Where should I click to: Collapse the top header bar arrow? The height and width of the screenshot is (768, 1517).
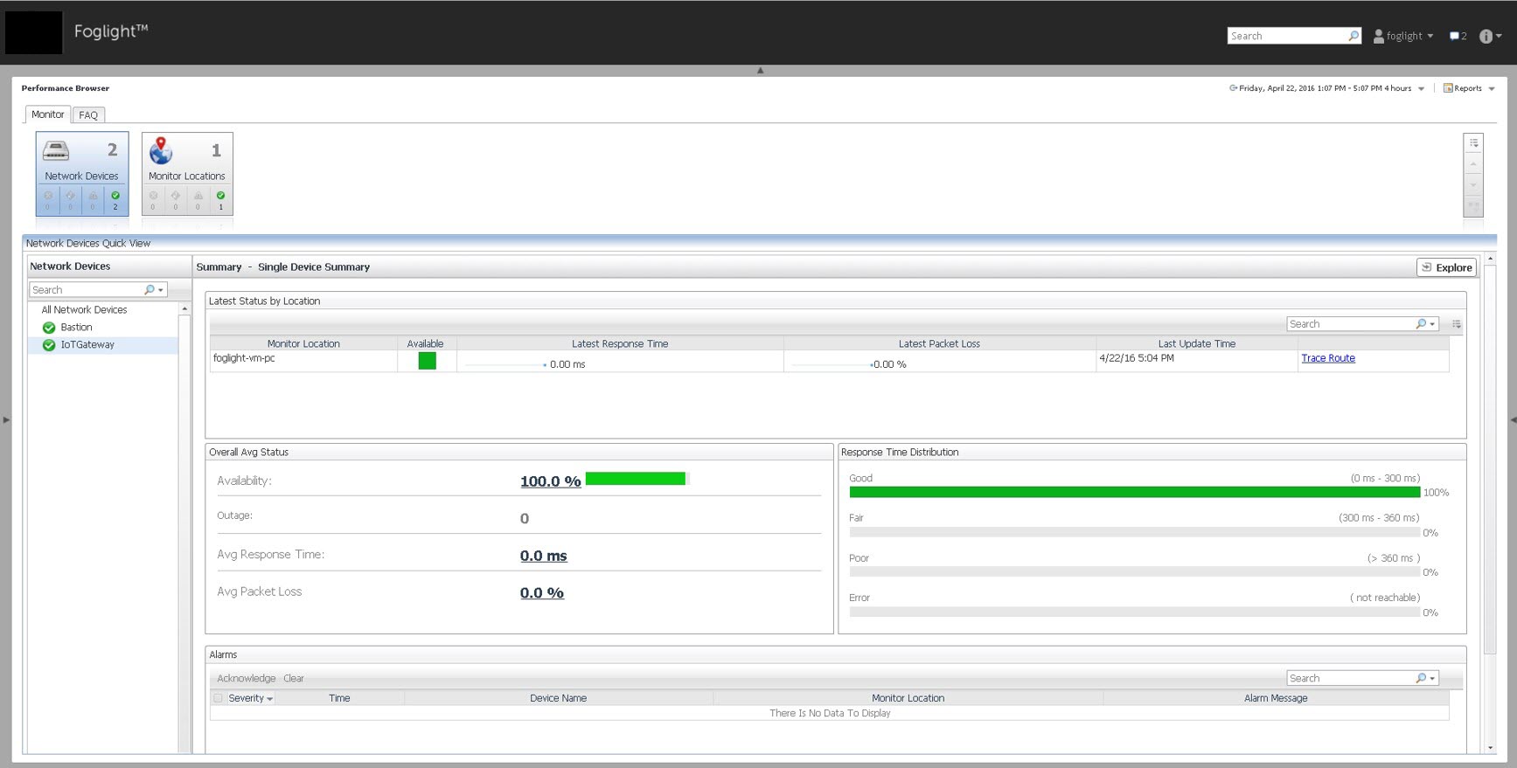(760, 71)
